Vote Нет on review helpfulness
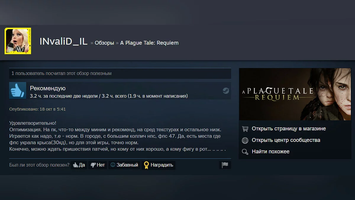 click(98, 165)
